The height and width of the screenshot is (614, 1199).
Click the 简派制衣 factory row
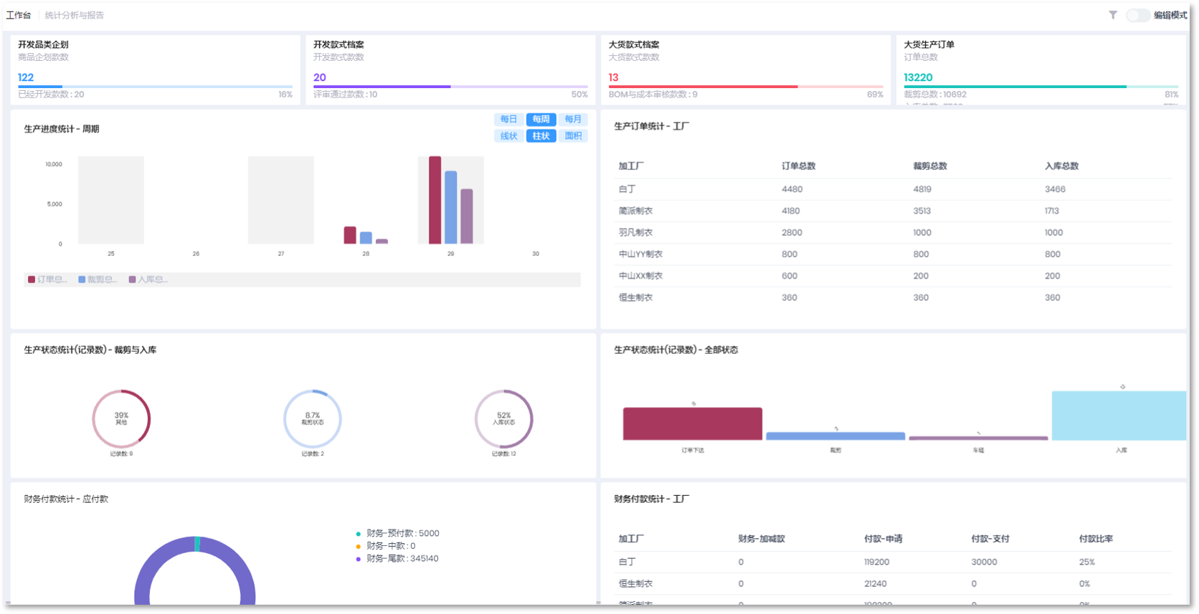tap(894, 211)
